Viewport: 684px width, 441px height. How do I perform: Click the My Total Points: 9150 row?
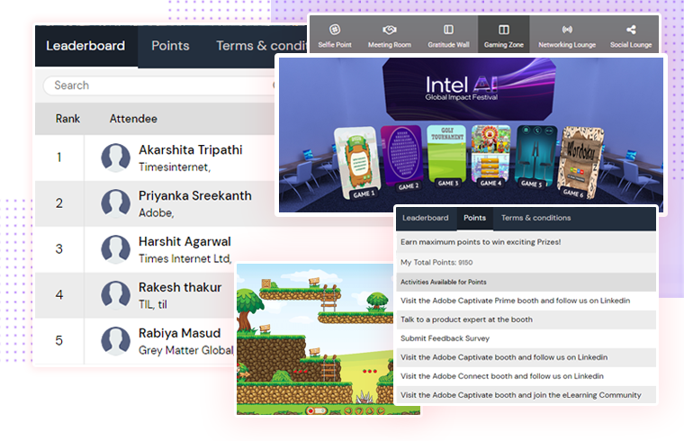click(526, 263)
